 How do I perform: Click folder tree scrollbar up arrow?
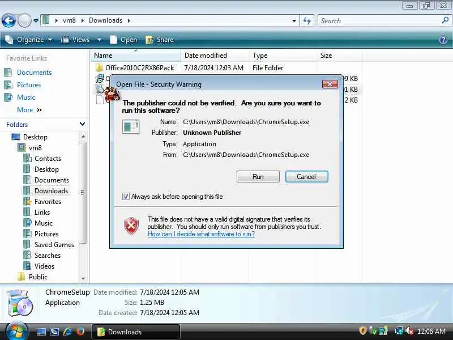(x=83, y=136)
